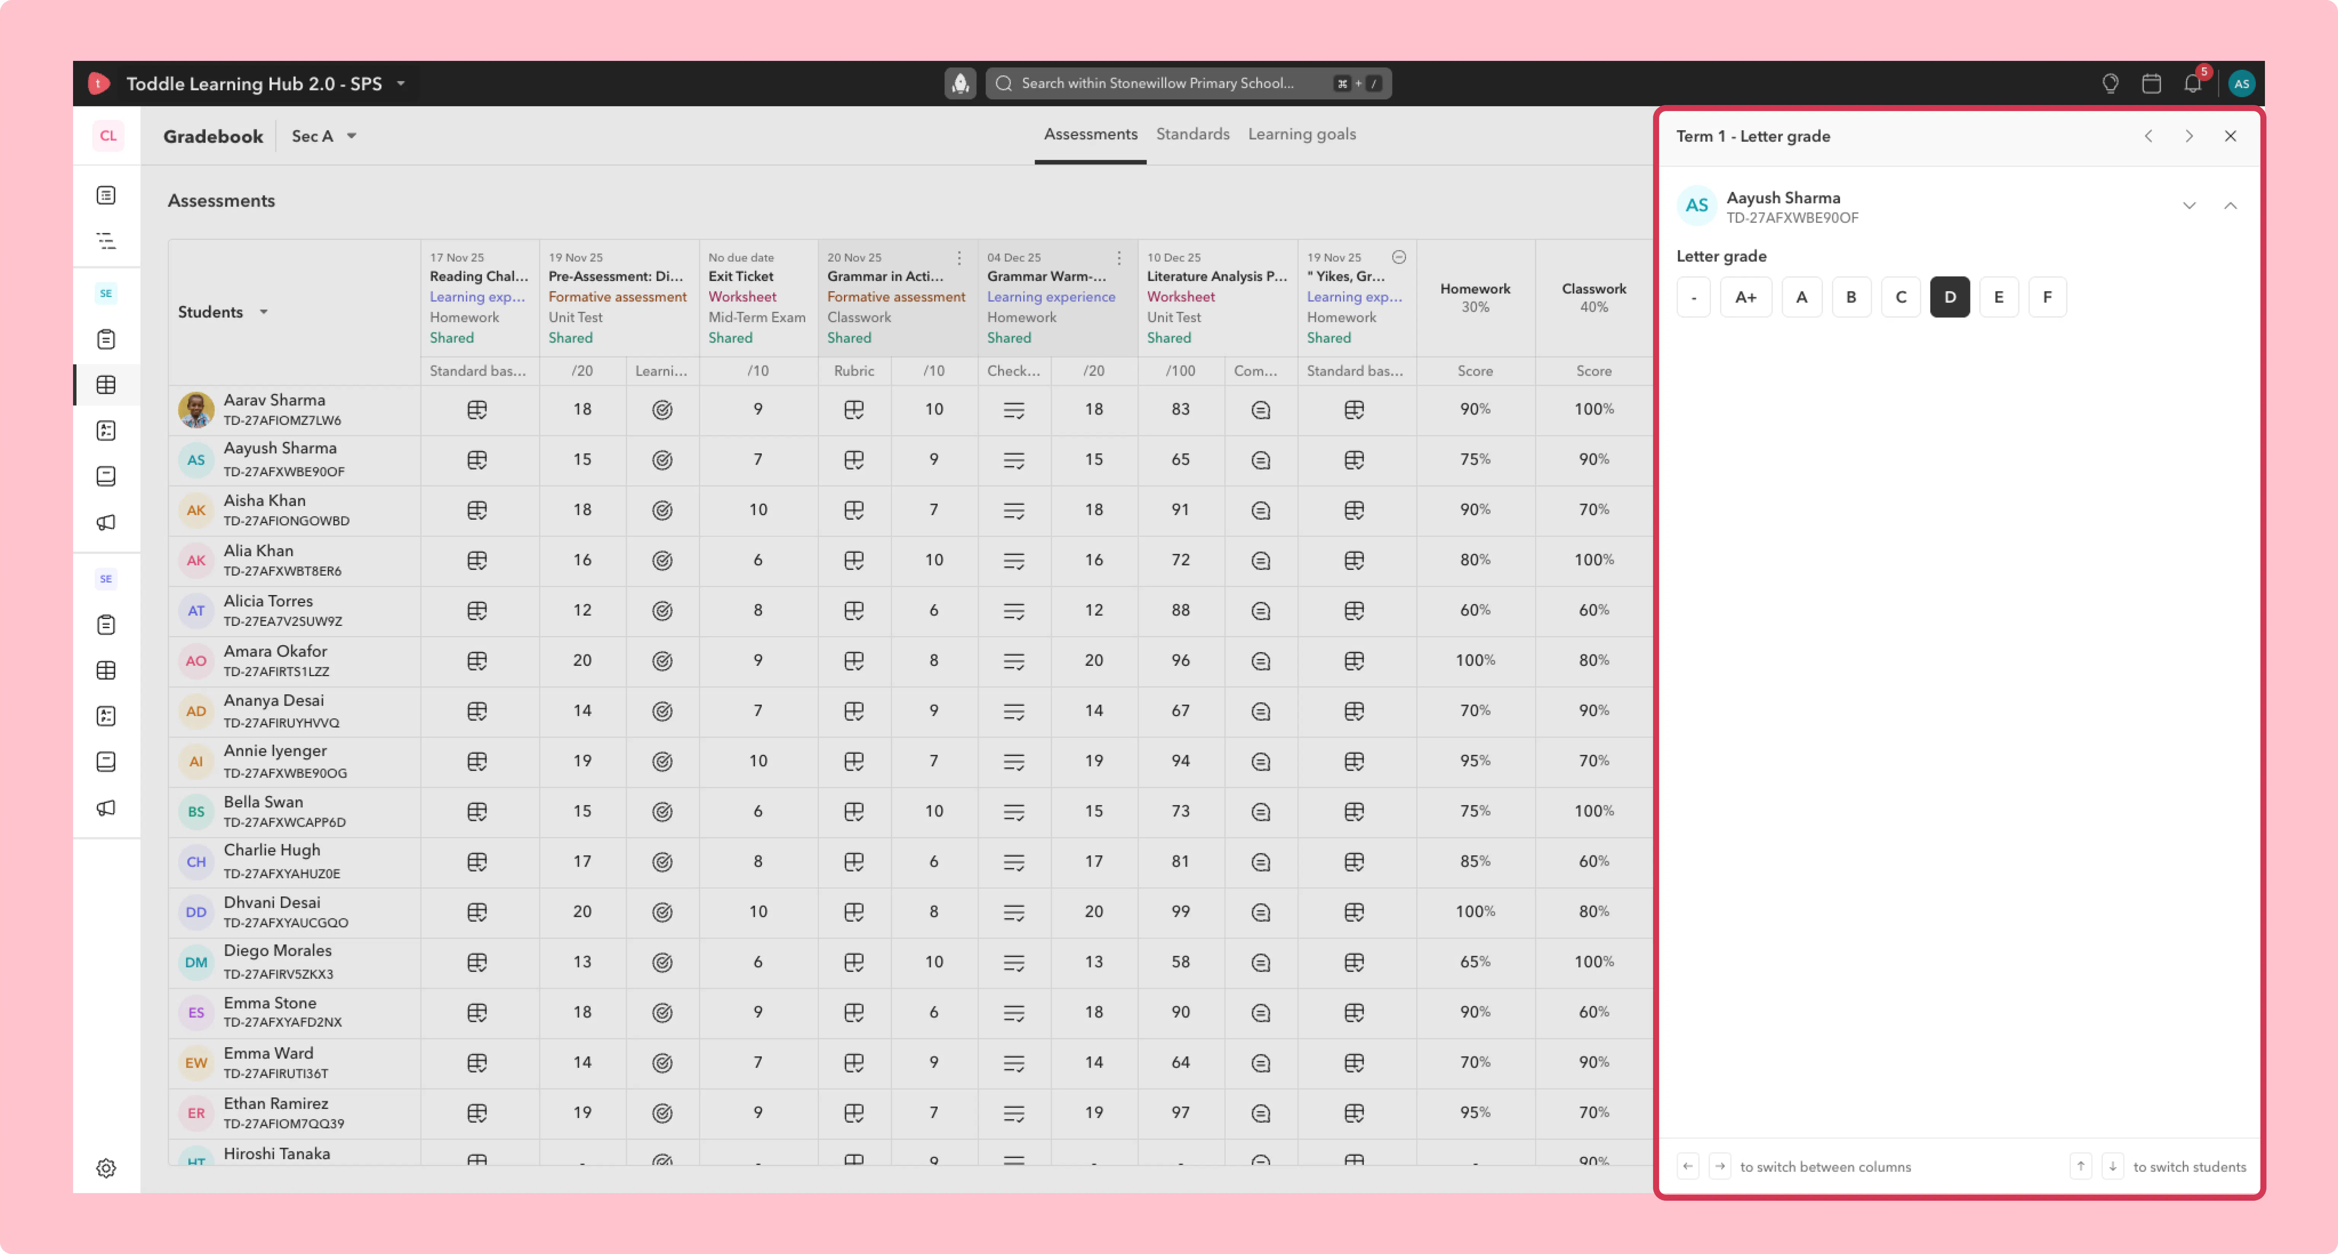Image resolution: width=2338 pixels, height=1254 pixels.
Task: Click the down arrow key hint for switching students
Action: (2113, 1166)
